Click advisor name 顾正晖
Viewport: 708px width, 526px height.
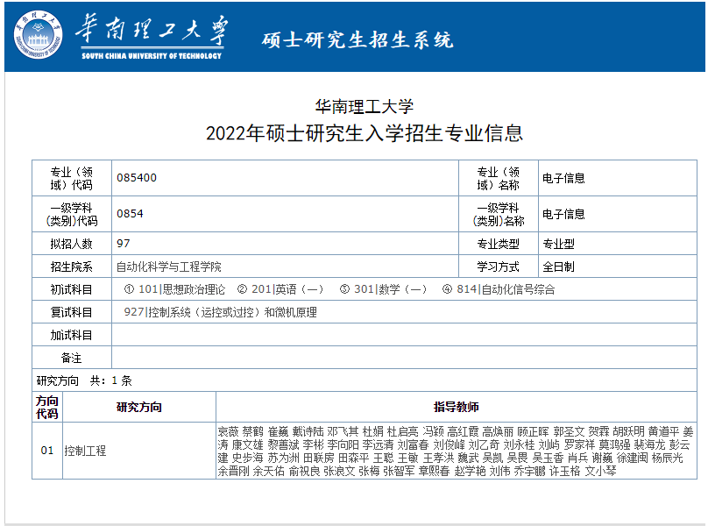(x=534, y=431)
